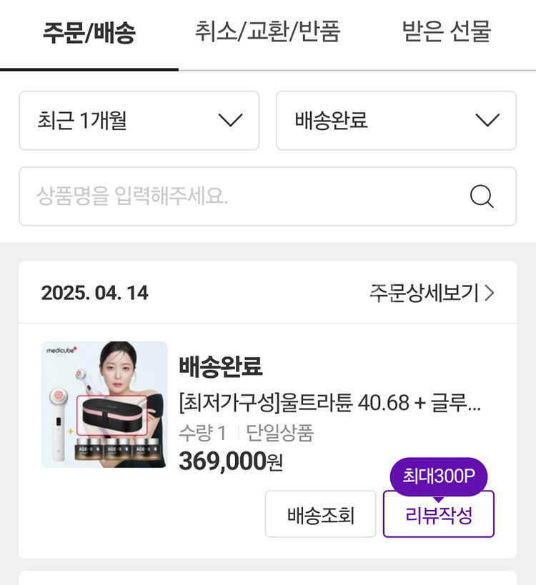The image size is (536, 585).
Task: Click the down arrow in 최근 1개월 box
Action: click(x=230, y=120)
